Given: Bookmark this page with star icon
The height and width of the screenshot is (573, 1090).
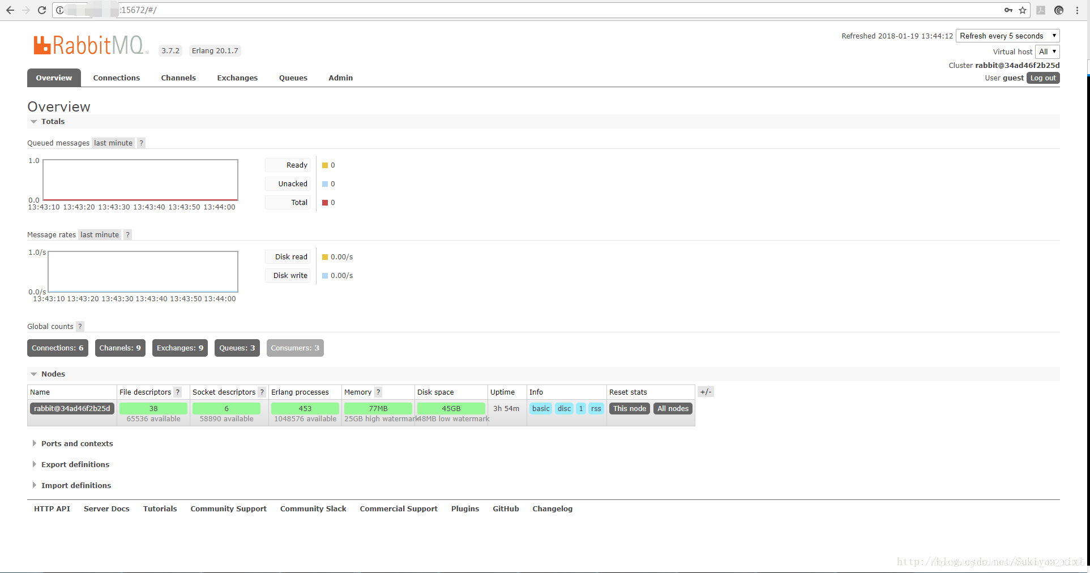Looking at the screenshot, I should point(1023,10).
